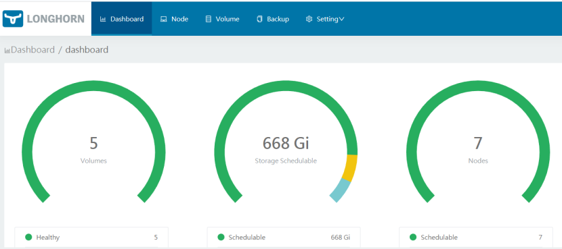Click the Setting gear icon
Viewport: 562px width, 249px height.
pyautogui.click(x=309, y=19)
